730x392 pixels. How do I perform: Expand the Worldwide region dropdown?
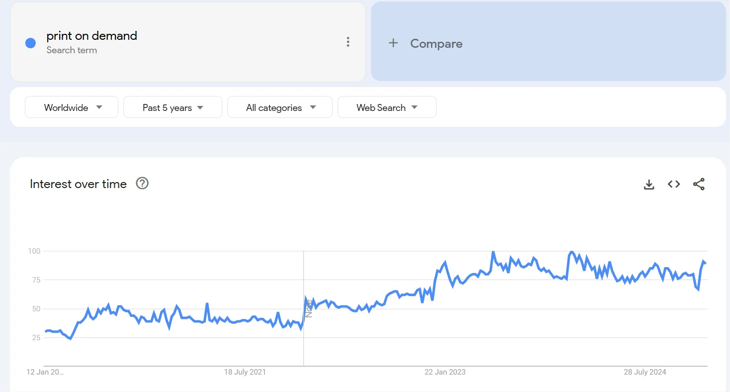72,107
